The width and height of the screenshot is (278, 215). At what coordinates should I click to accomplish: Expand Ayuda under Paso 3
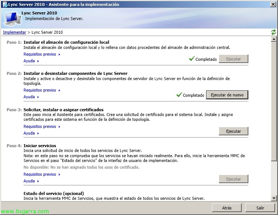(31, 133)
